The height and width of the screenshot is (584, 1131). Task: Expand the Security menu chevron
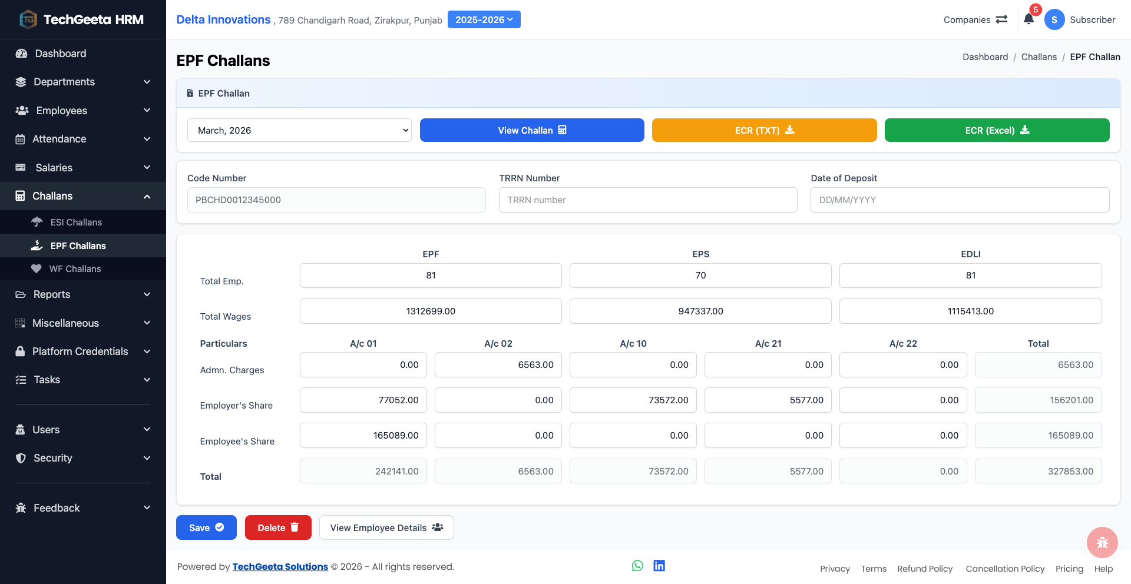pyautogui.click(x=147, y=458)
